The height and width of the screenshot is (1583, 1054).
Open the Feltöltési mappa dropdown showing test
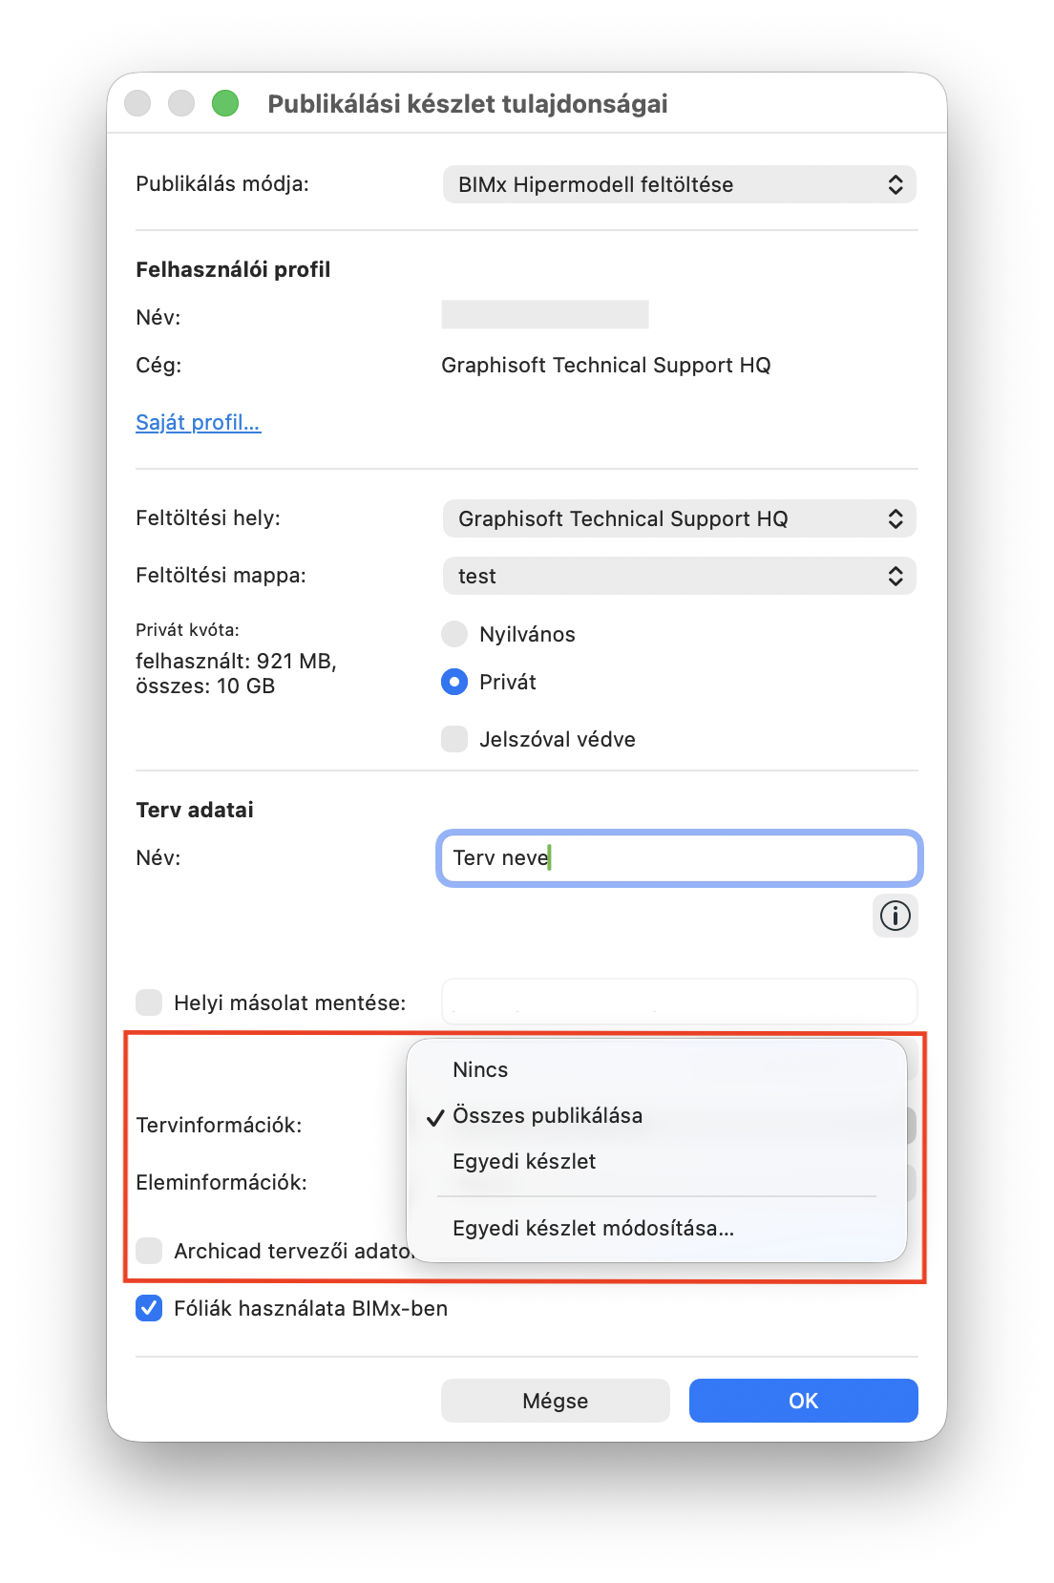point(679,576)
